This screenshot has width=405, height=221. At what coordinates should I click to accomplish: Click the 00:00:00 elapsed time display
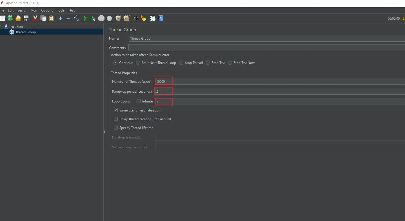[x=393, y=19]
